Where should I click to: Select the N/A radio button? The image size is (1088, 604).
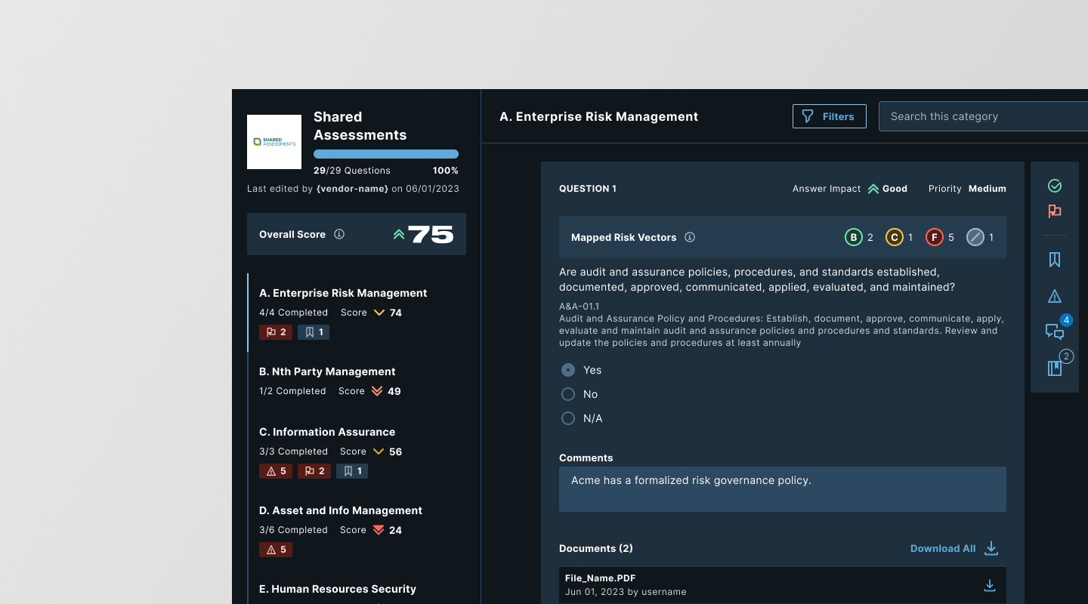[568, 418]
